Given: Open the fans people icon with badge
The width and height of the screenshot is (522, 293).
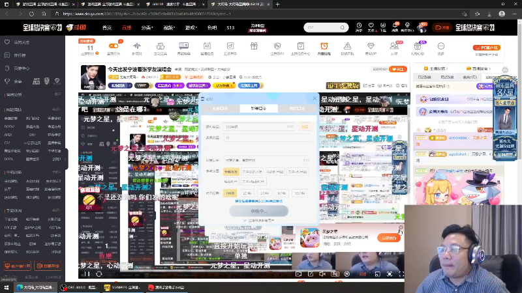Looking at the screenshot, I should pyautogui.click(x=394, y=46).
